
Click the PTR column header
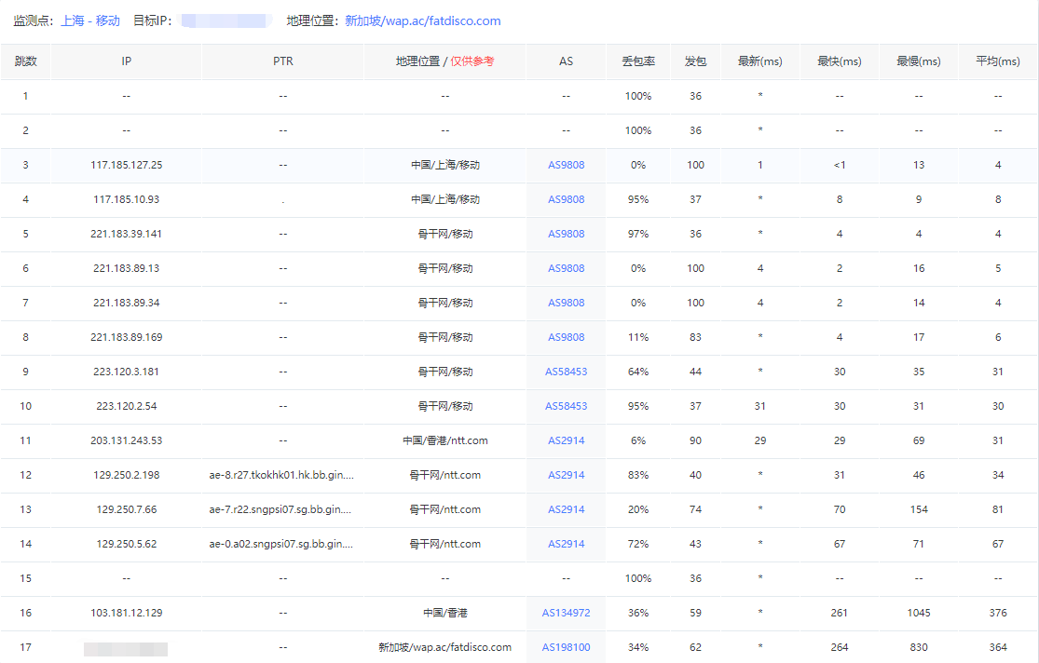pos(283,61)
